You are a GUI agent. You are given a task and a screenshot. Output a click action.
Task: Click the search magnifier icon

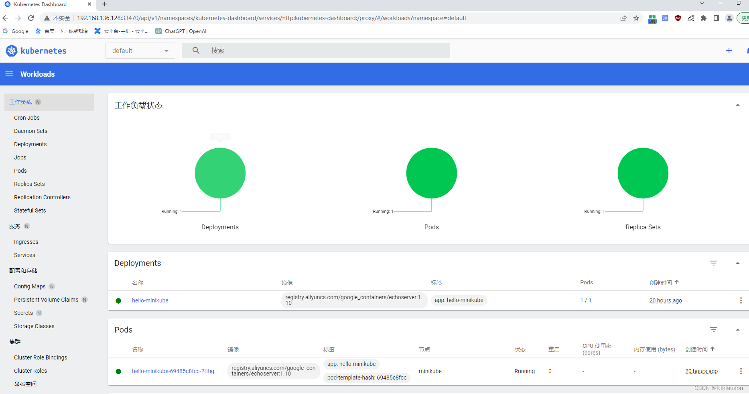[x=196, y=51]
